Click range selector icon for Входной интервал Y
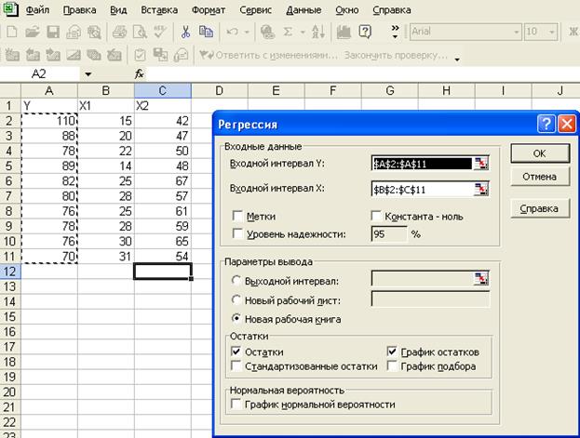Screen dimensions: 580x438 tap(481, 163)
